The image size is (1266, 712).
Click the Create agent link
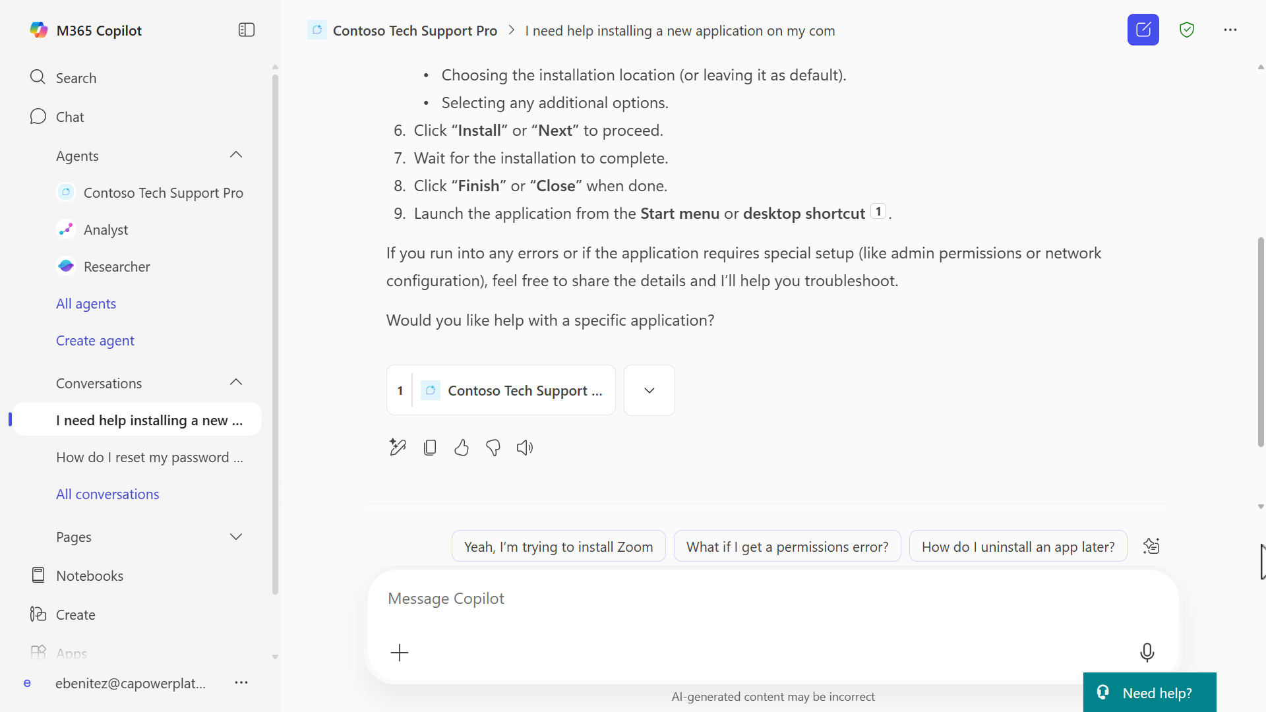pos(95,340)
